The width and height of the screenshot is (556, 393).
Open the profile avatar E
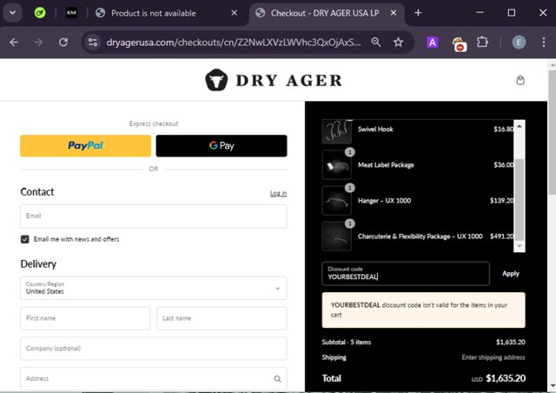pyautogui.click(x=519, y=43)
